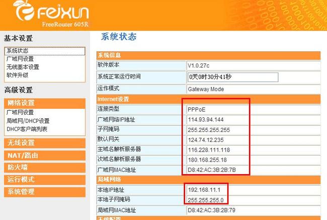Select subnet mask 255.255.255.255
The height and width of the screenshot is (220, 327).
[x=209, y=130]
